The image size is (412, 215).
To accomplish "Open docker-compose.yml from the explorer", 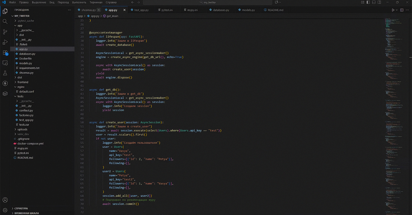I will [30, 144].
